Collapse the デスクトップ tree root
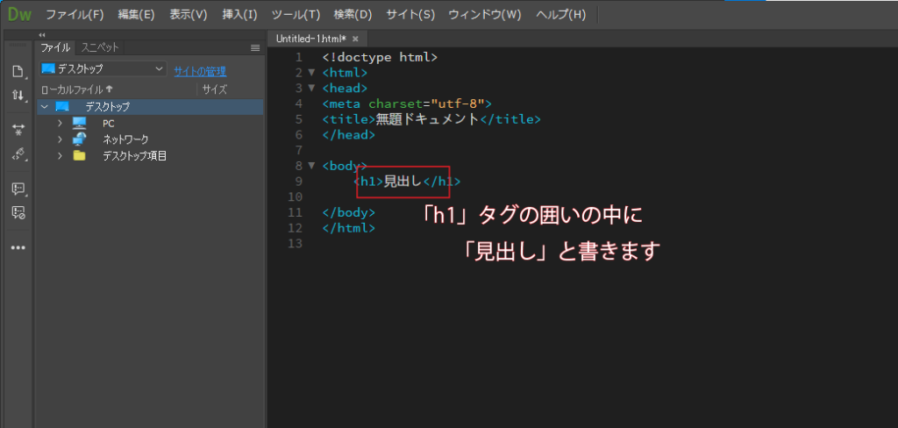Viewport: 898px width, 428px height. (45, 107)
